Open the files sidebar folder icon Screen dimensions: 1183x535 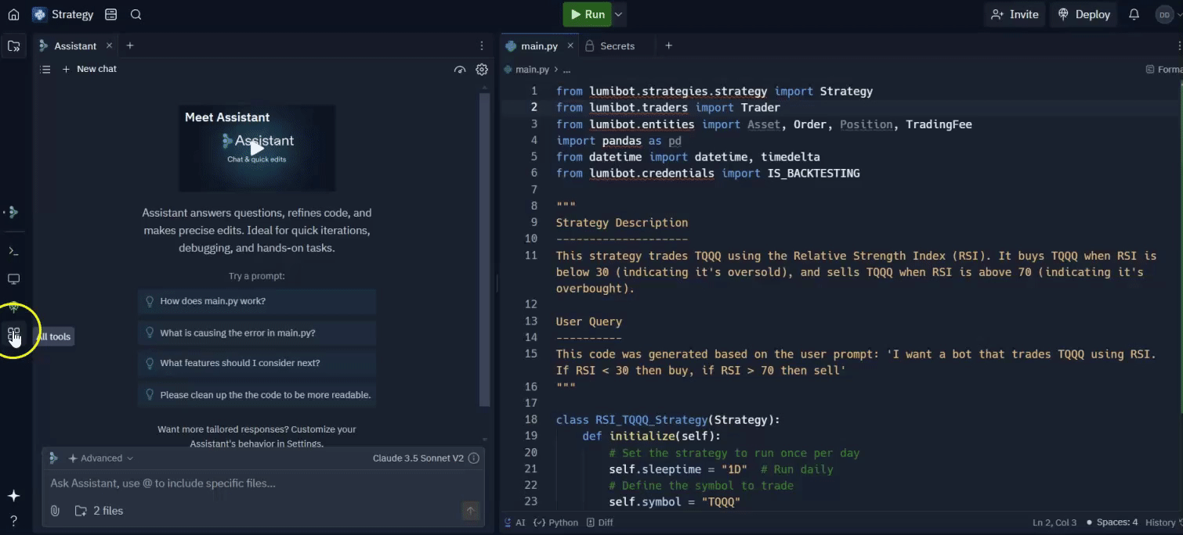[x=13, y=46]
